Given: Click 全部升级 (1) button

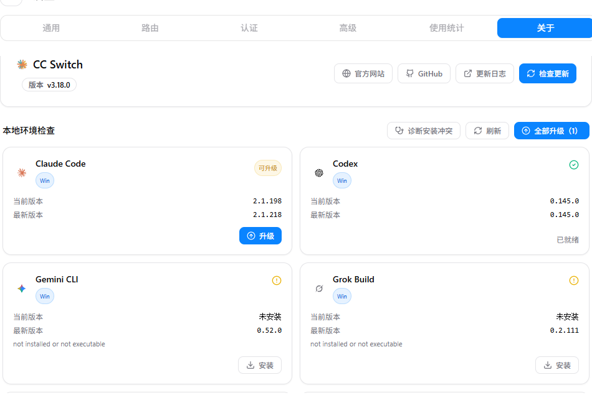Looking at the screenshot, I should (551, 131).
